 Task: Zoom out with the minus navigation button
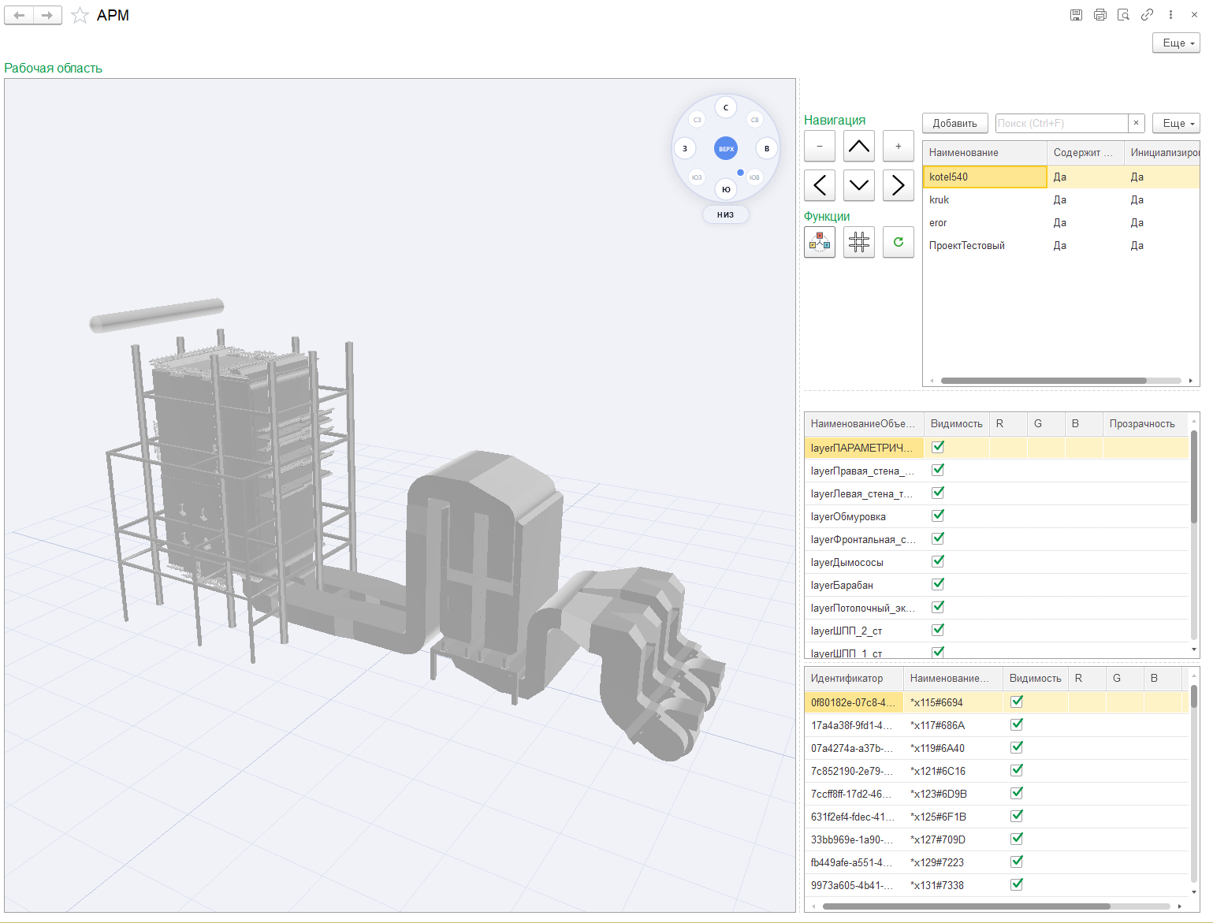point(820,146)
